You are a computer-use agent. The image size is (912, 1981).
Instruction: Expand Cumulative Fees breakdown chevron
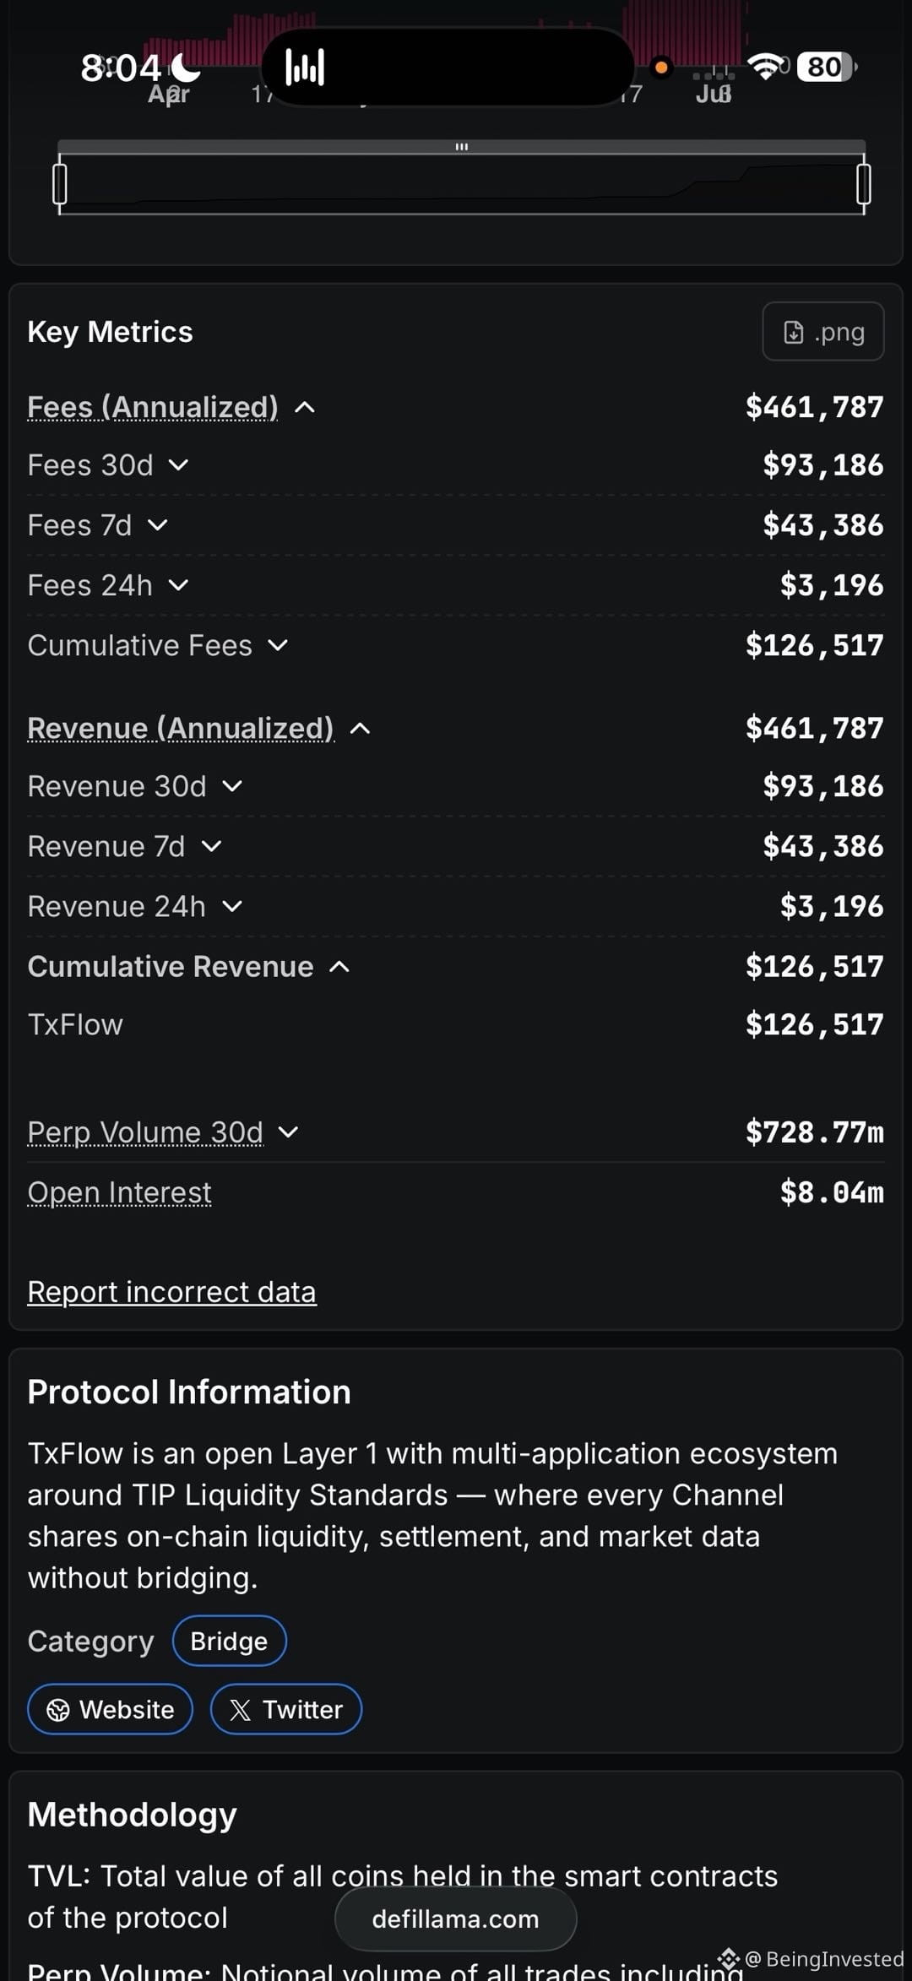(x=278, y=646)
